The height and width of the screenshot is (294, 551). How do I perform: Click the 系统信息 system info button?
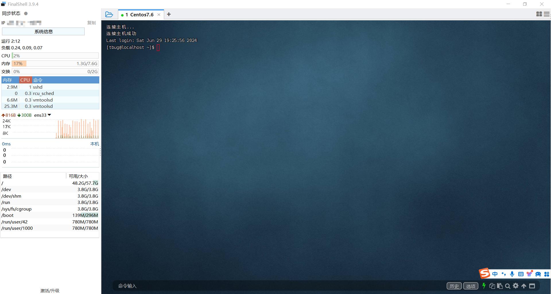tap(43, 32)
